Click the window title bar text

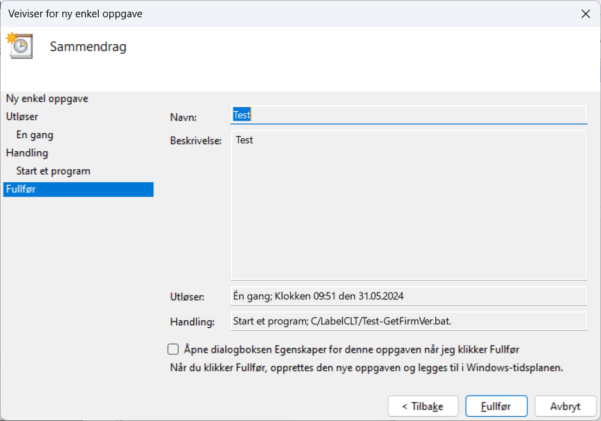[x=75, y=14]
